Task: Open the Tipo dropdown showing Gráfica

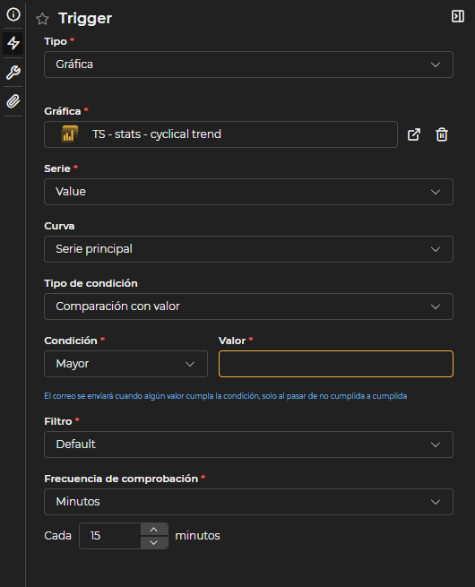Action: pos(248,65)
